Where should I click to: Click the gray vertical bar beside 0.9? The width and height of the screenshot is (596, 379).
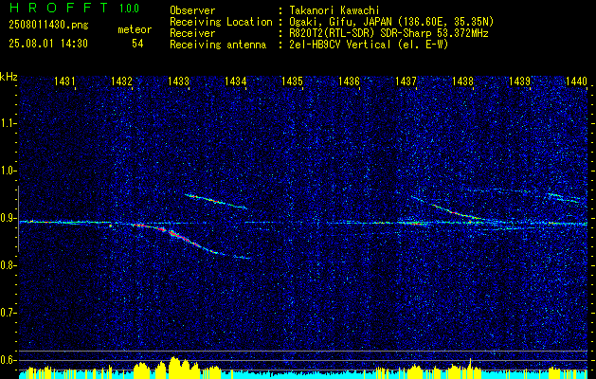tap(18, 219)
